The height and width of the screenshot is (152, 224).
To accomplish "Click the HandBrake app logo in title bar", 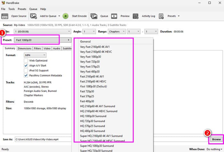I will pos(3,3).
